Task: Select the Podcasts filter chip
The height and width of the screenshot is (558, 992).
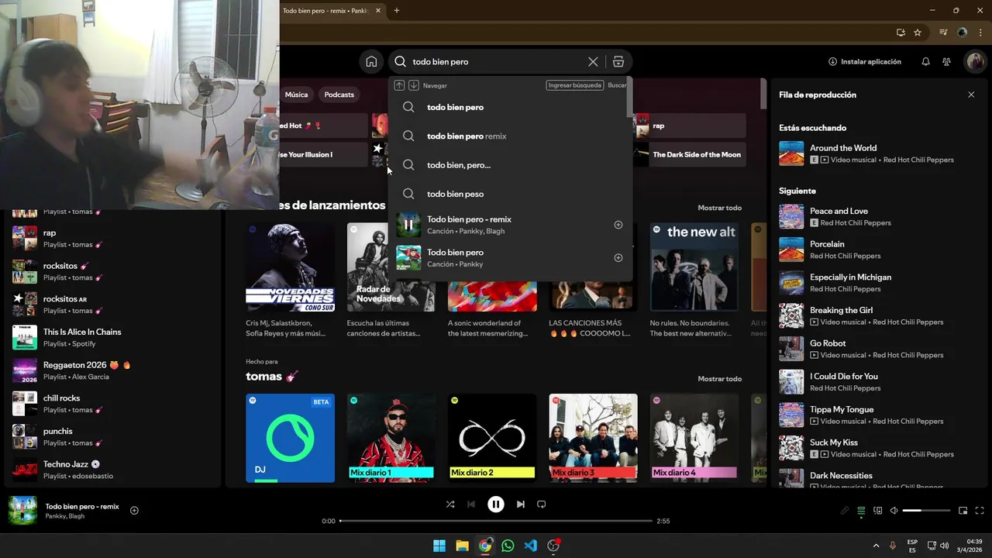Action: pyautogui.click(x=339, y=95)
